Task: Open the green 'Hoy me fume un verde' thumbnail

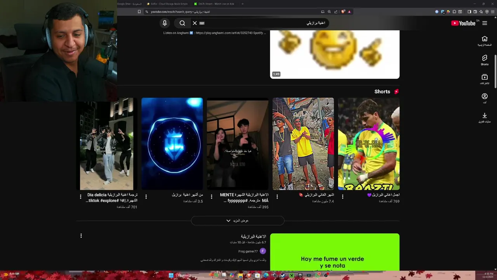Action: point(335,252)
